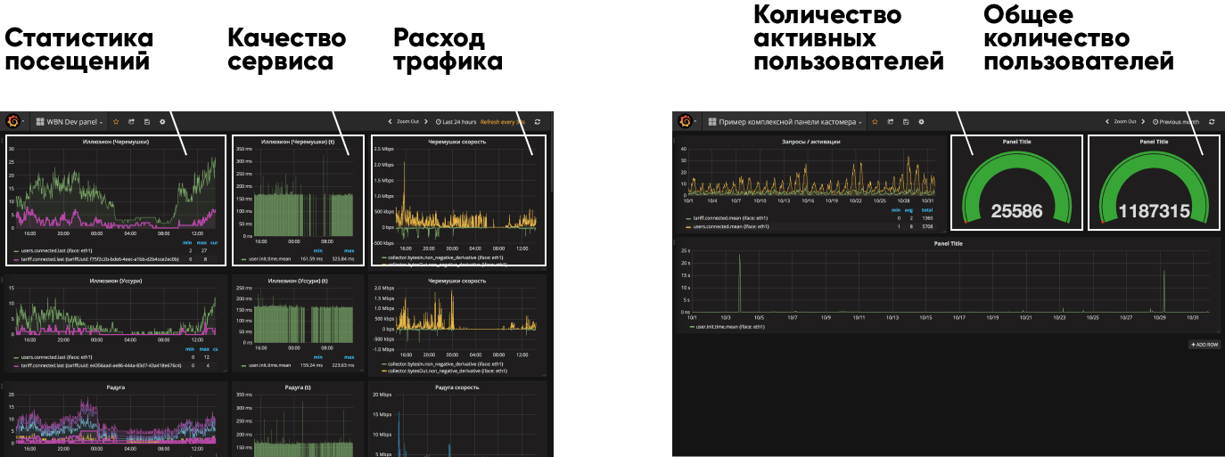Click the Grafana logo in WBN Dev panel dashboard

13,121
